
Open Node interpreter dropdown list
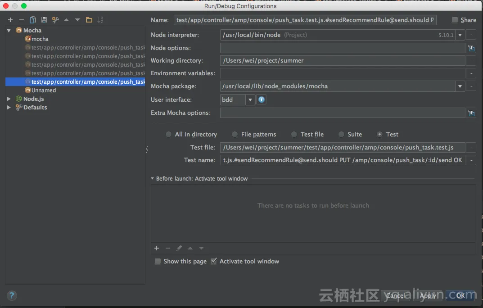pyautogui.click(x=460, y=35)
